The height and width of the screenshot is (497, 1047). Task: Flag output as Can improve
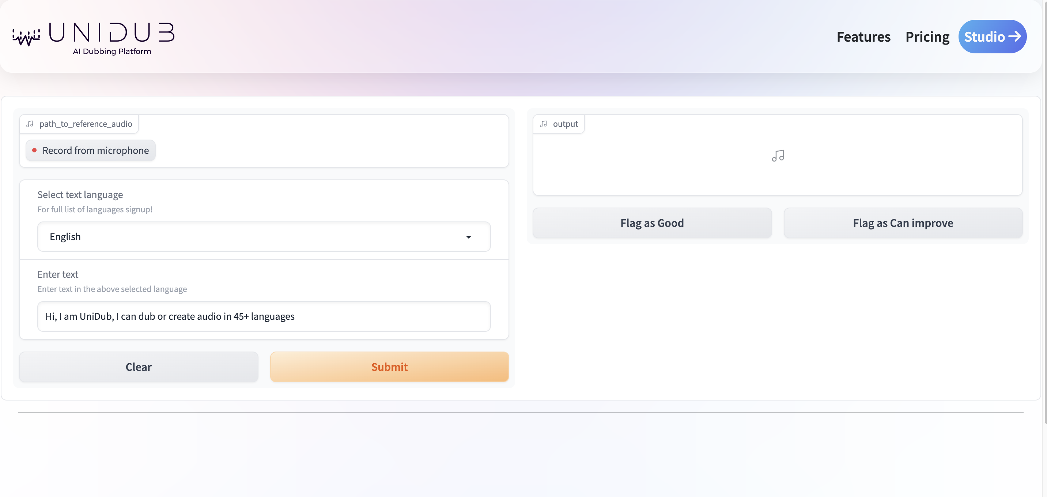coord(903,223)
